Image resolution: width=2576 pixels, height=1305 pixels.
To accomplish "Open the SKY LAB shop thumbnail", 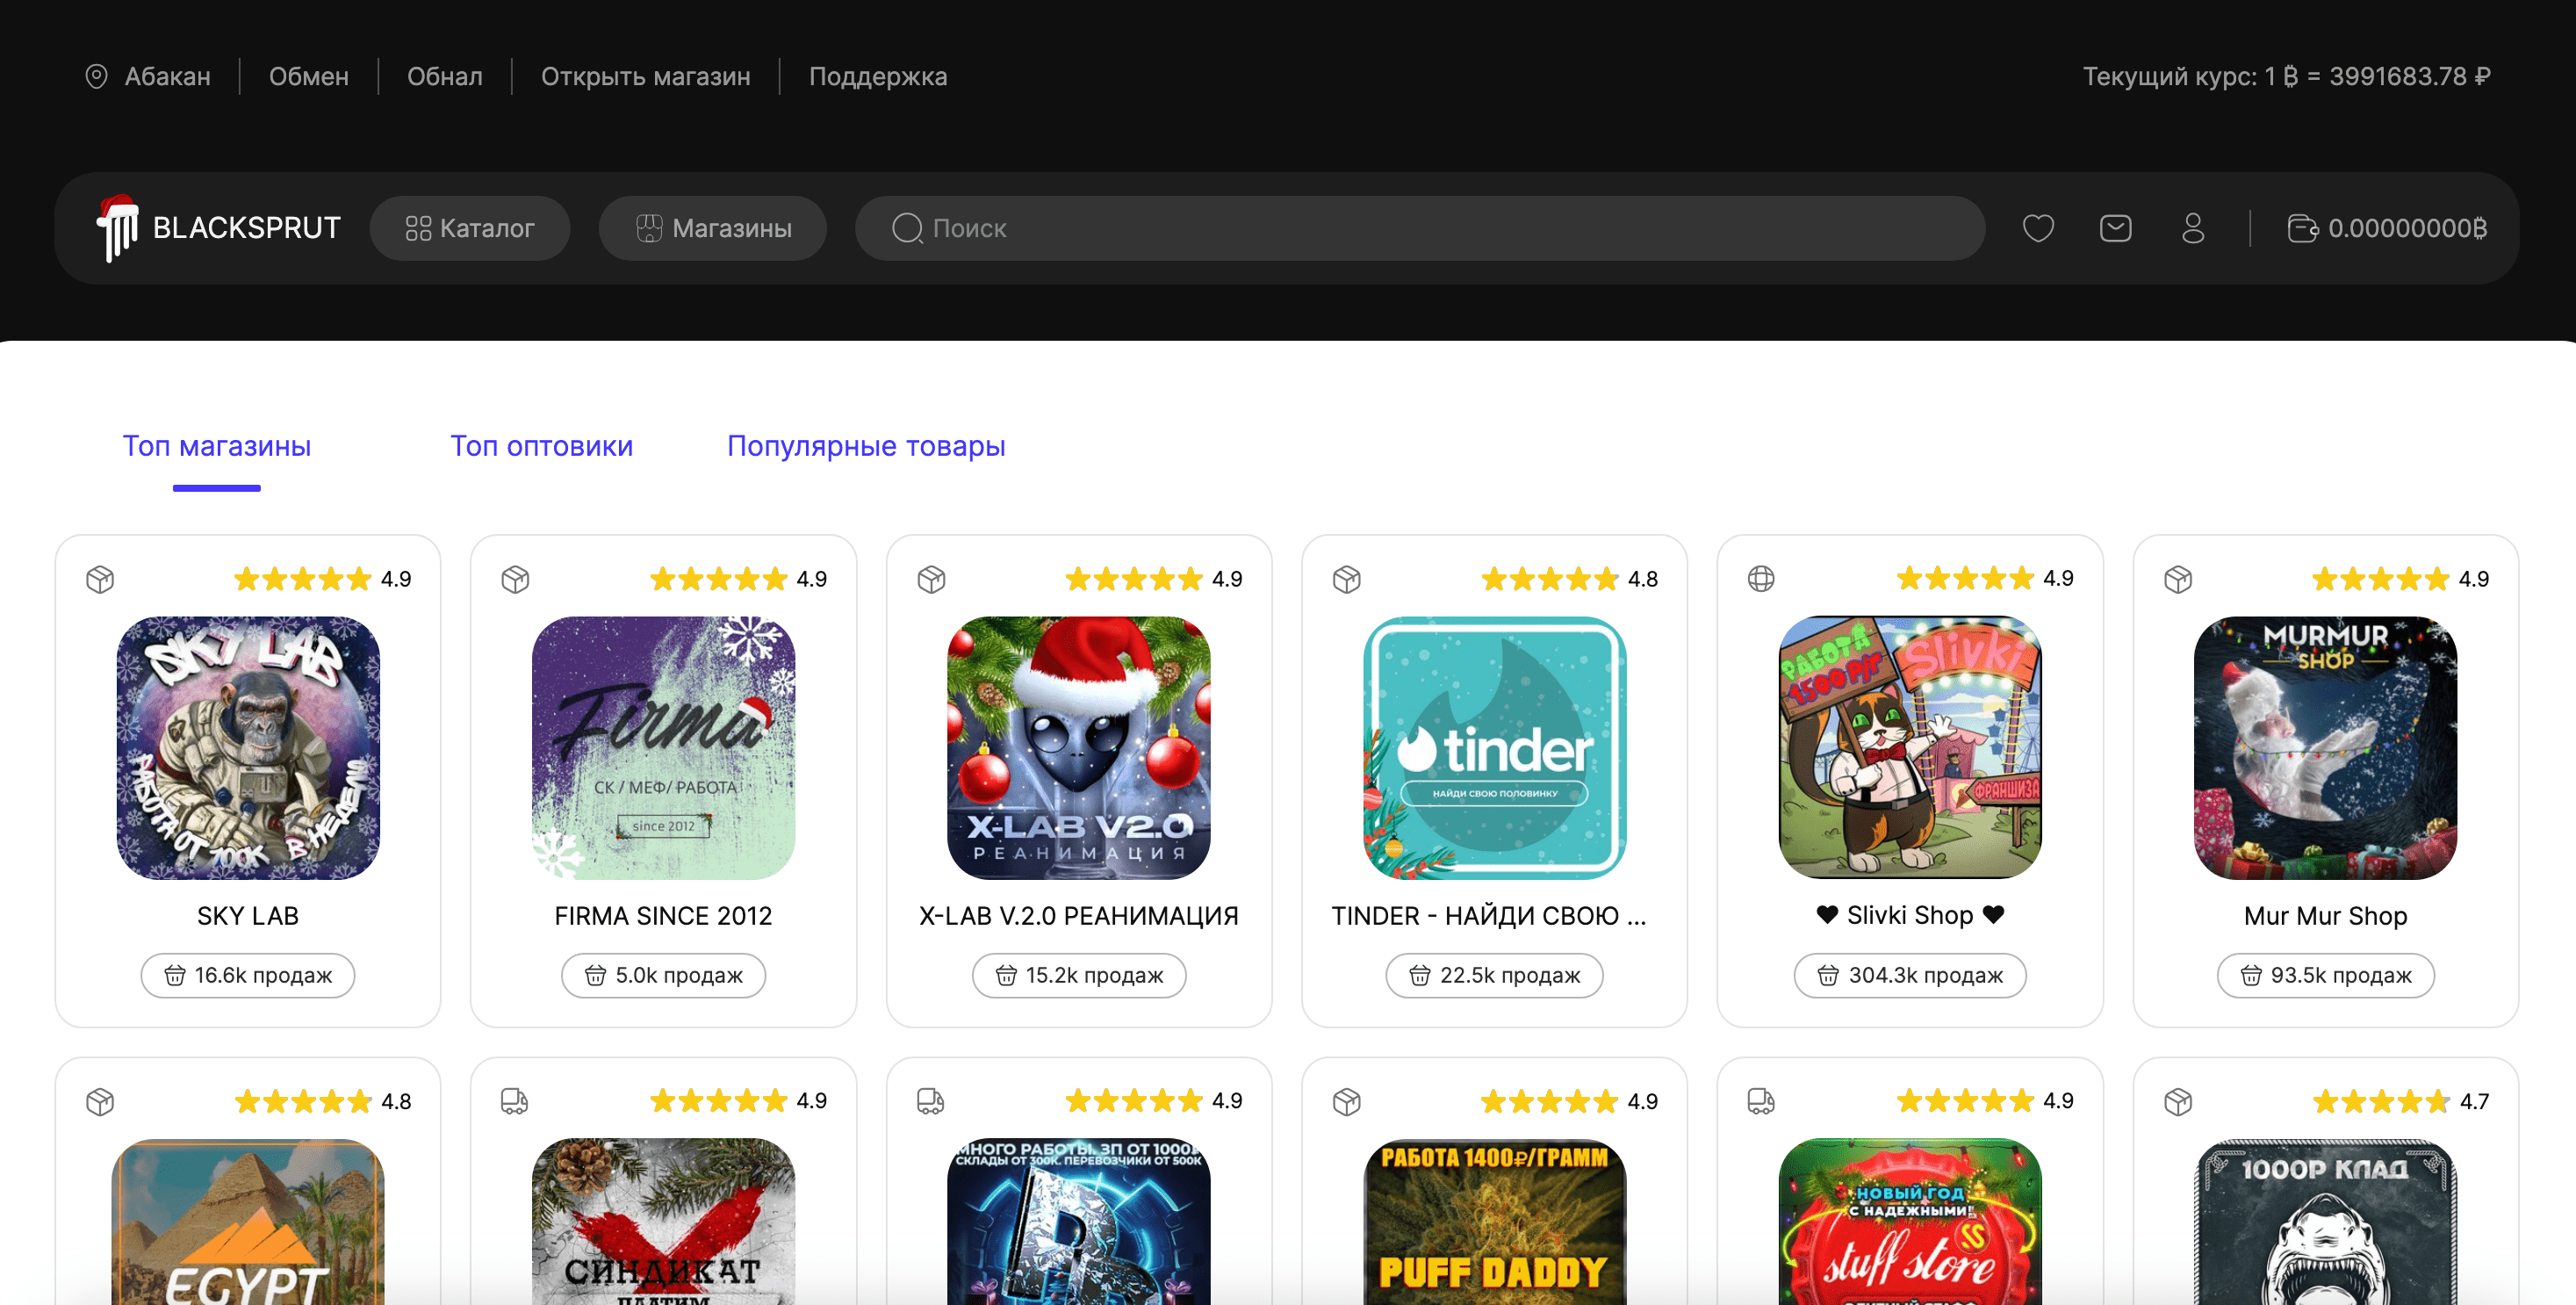I will 248,748.
